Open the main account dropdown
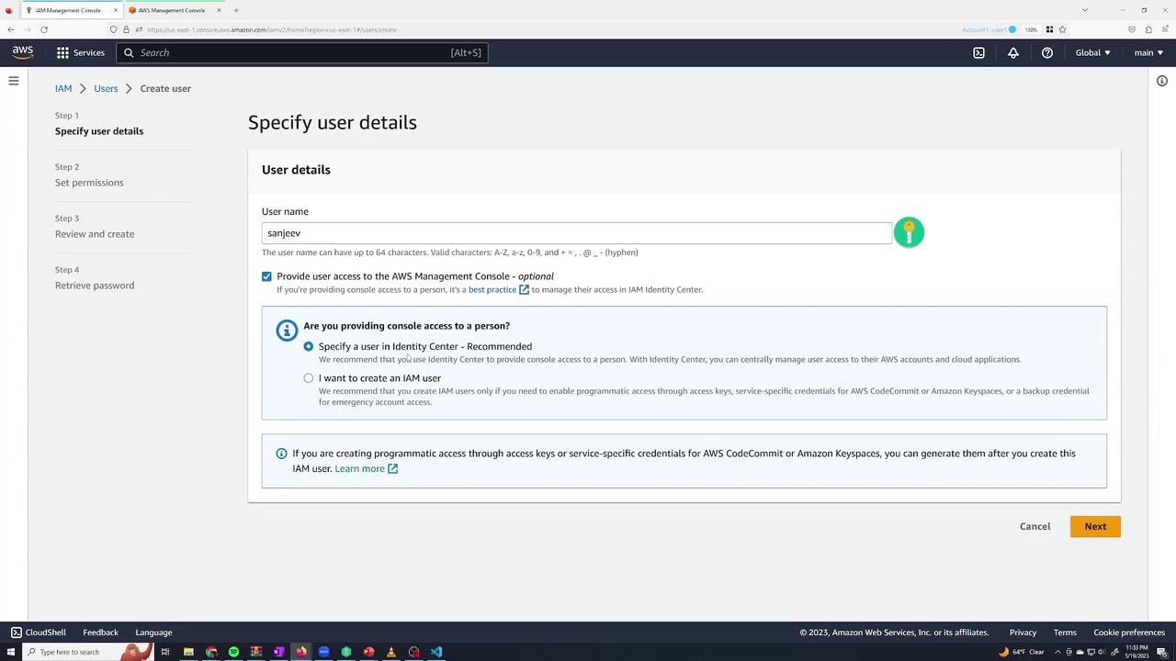Viewport: 1176px width, 661px height. tap(1148, 52)
